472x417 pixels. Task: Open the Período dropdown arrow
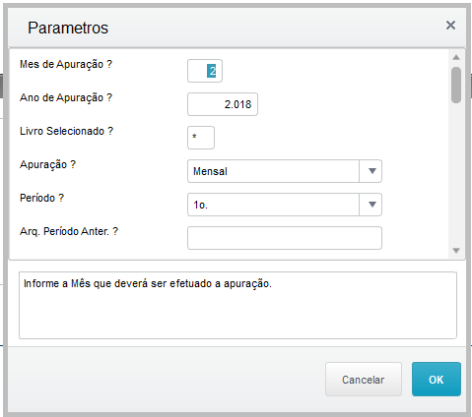coord(371,205)
